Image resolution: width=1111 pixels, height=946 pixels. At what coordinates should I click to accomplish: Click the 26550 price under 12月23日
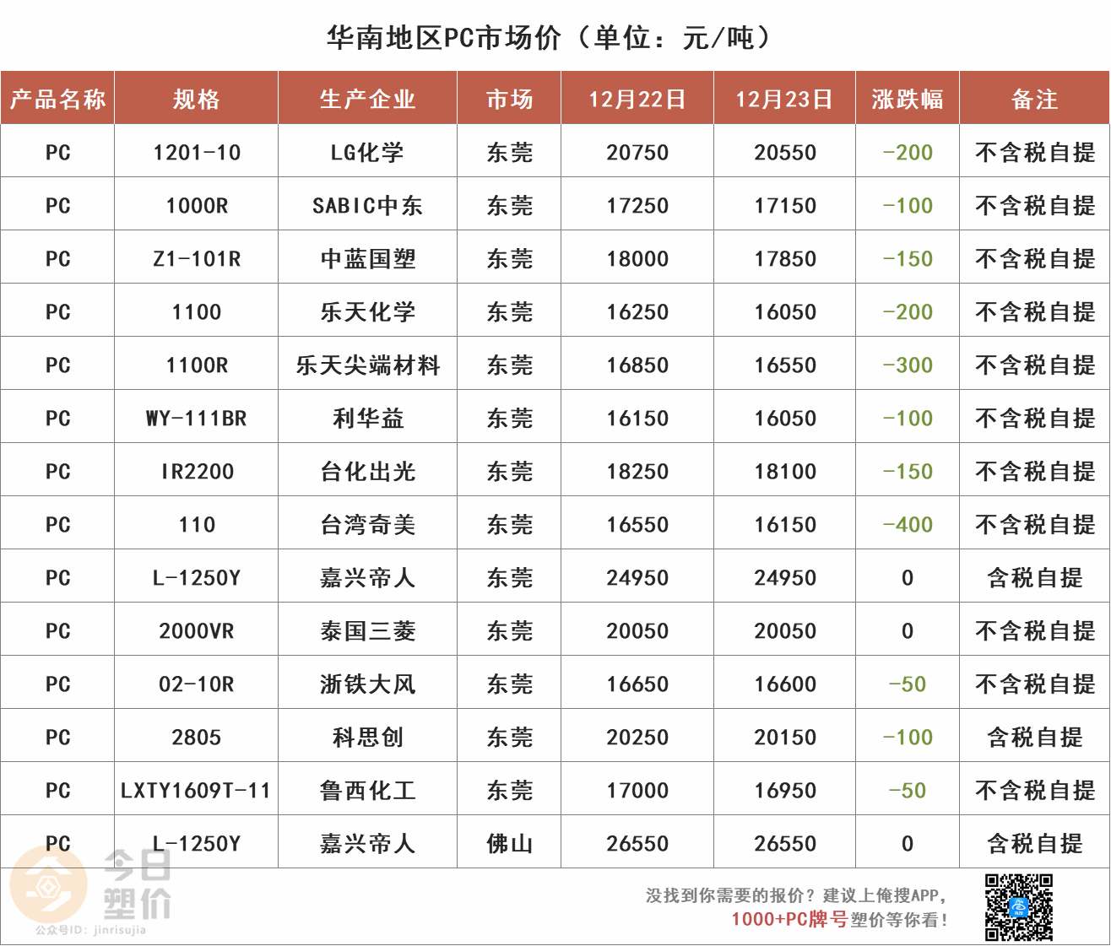click(x=784, y=844)
